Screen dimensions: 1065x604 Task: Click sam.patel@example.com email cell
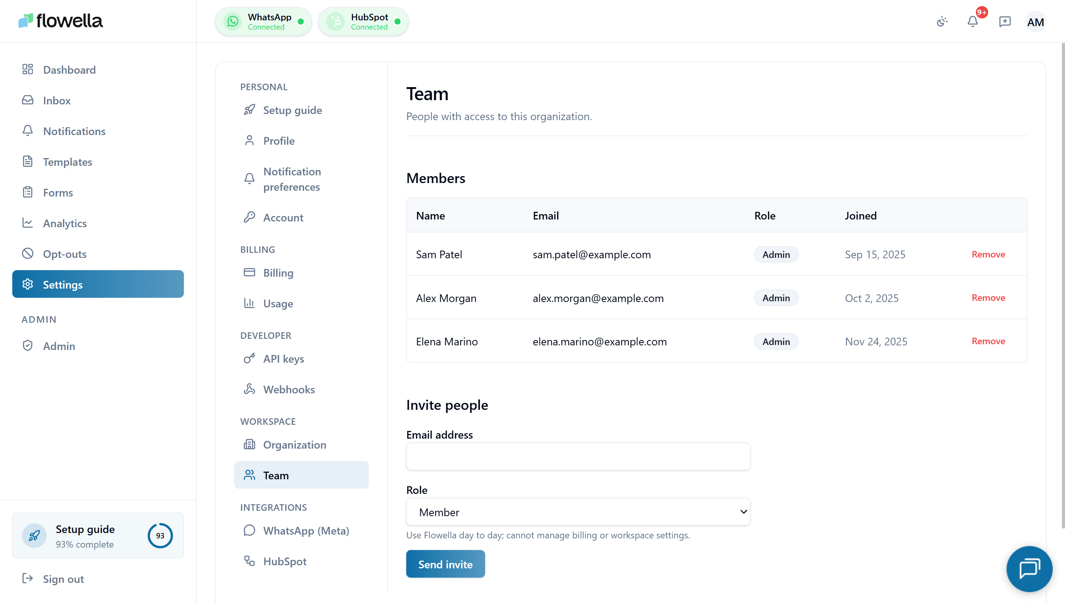click(x=592, y=254)
